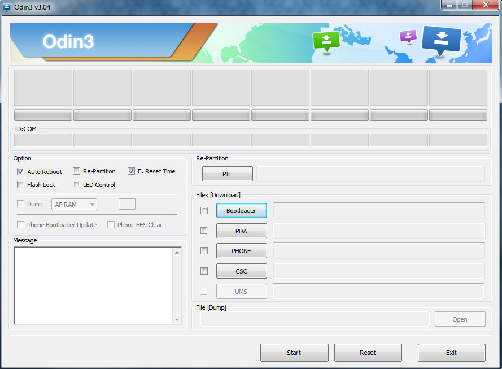Screen dimensions: 502x369
Task: Start the flashing process
Action: click(x=294, y=353)
